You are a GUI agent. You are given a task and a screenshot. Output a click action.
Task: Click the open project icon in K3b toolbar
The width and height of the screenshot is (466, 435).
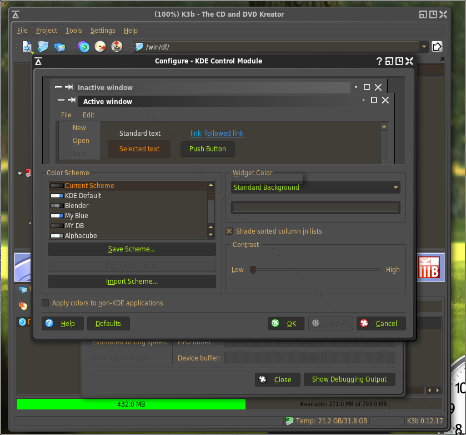43,47
